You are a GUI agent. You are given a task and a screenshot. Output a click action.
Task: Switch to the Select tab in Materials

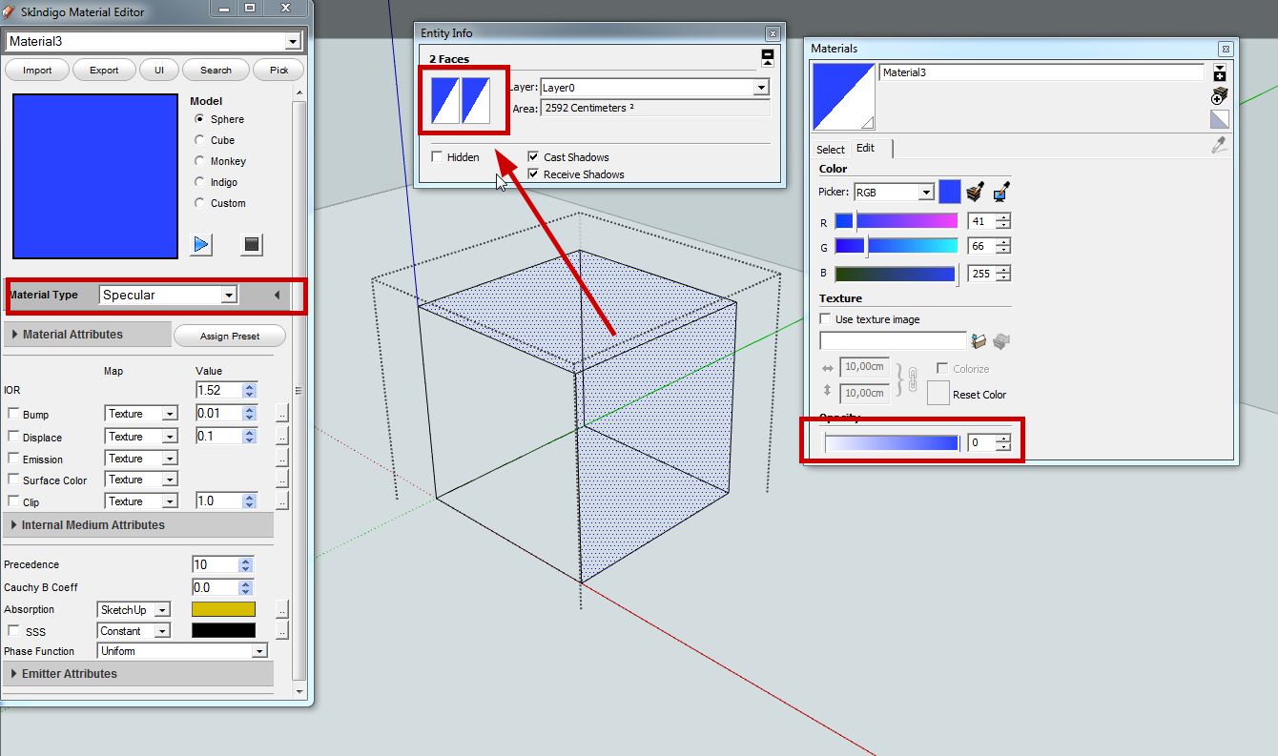coord(830,149)
